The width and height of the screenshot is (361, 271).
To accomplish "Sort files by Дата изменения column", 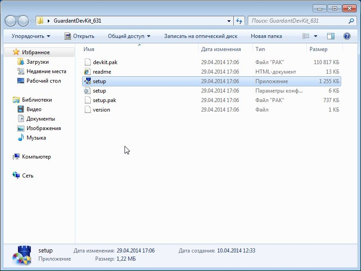I will coord(221,49).
